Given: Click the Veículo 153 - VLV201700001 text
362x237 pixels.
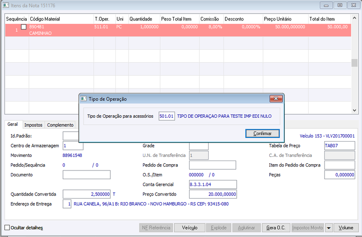Looking at the screenshot, I should click(x=327, y=136).
